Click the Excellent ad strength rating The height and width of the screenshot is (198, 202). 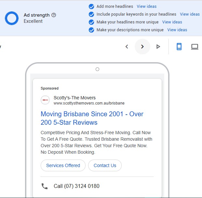[33, 21]
